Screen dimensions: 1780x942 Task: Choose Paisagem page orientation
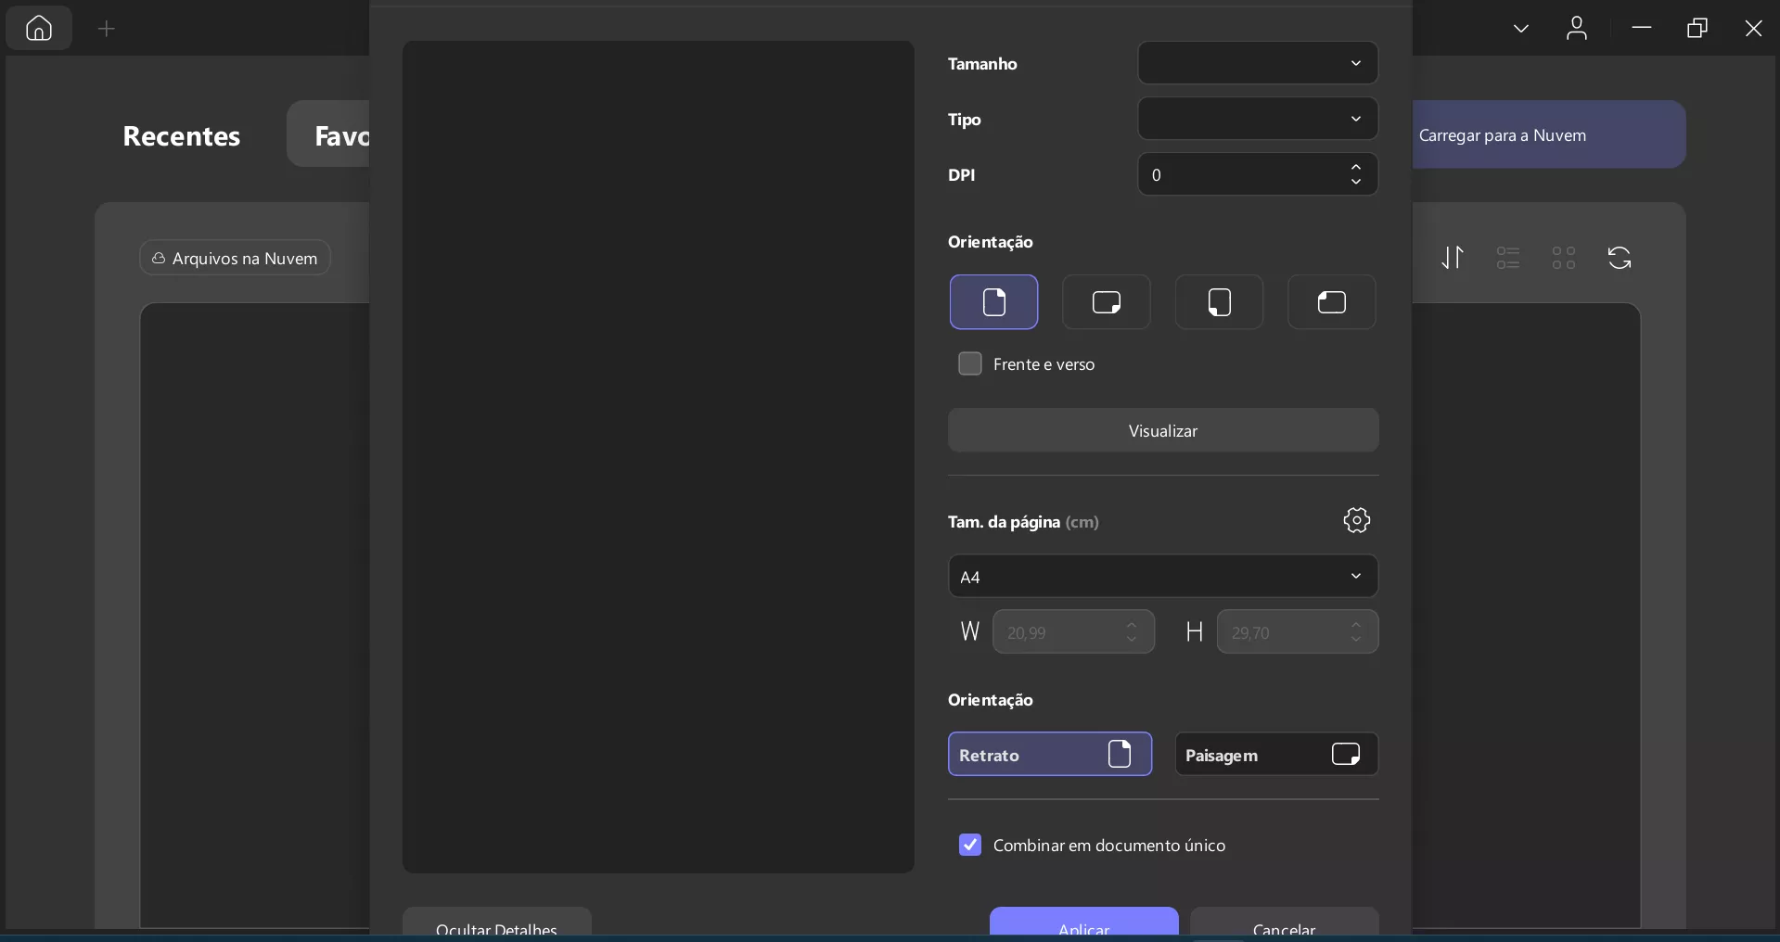point(1276,754)
